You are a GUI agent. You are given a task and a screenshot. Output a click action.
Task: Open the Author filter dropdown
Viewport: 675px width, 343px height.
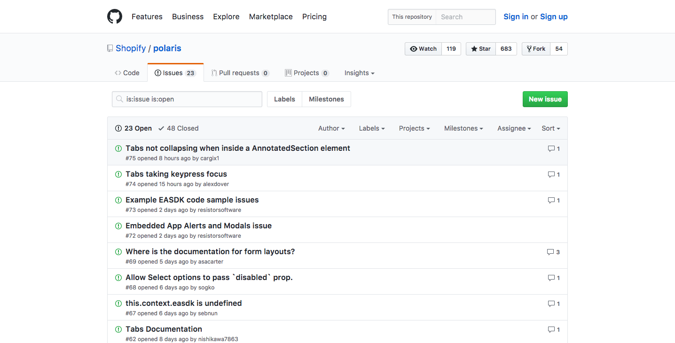tap(331, 128)
